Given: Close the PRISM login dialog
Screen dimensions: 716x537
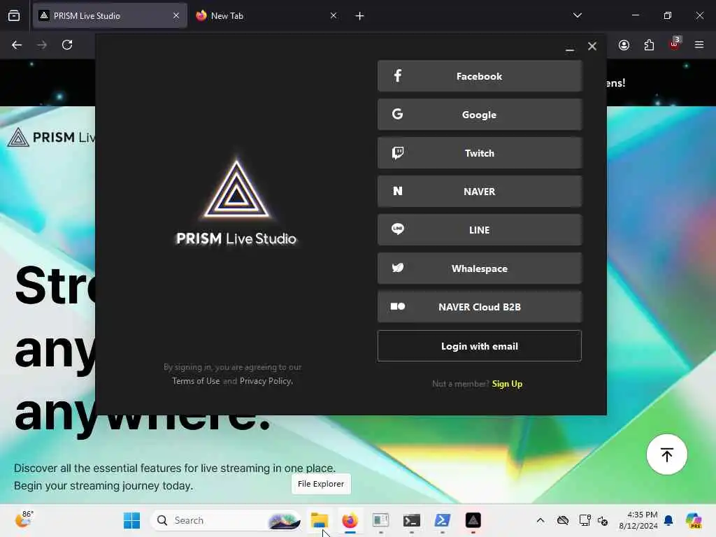Looking at the screenshot, I should (x=592, y=46).
